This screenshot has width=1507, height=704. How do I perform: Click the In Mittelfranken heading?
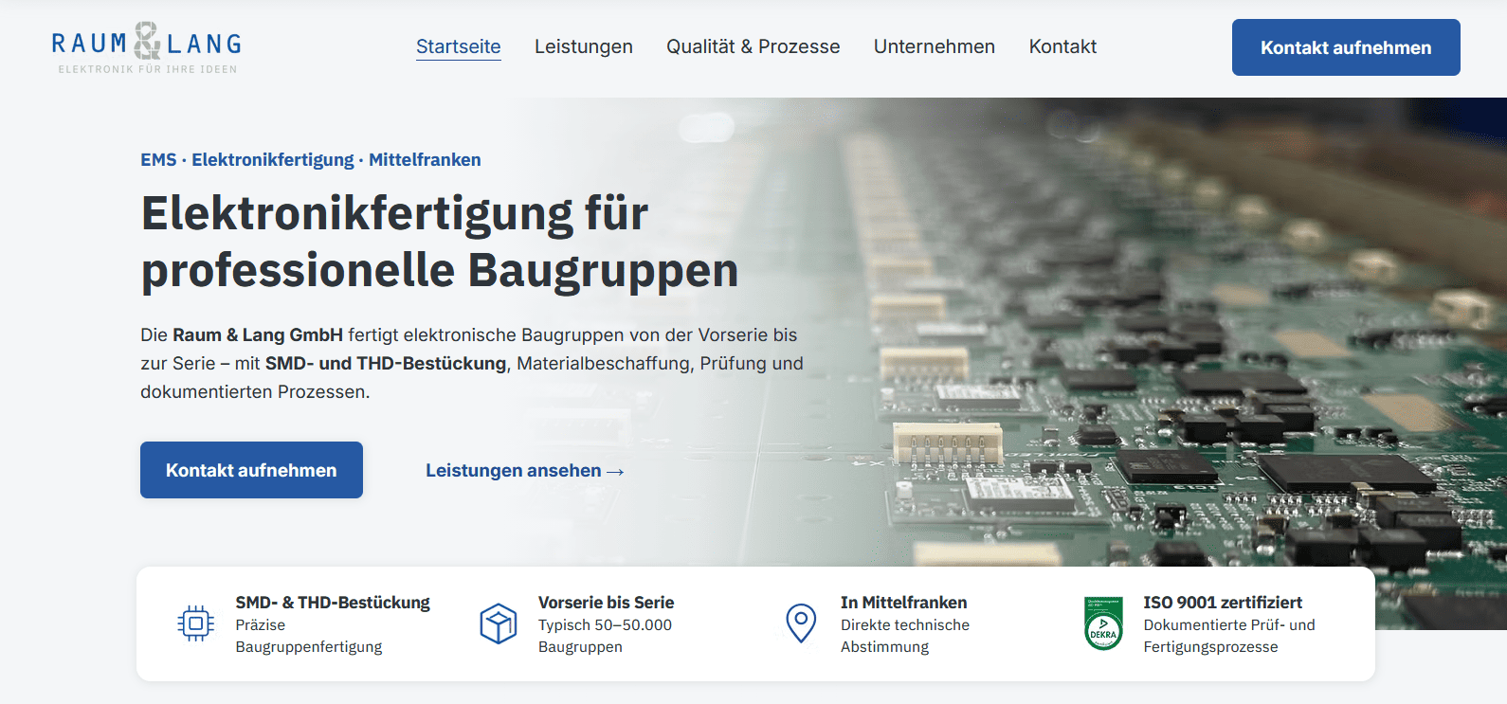904,603
